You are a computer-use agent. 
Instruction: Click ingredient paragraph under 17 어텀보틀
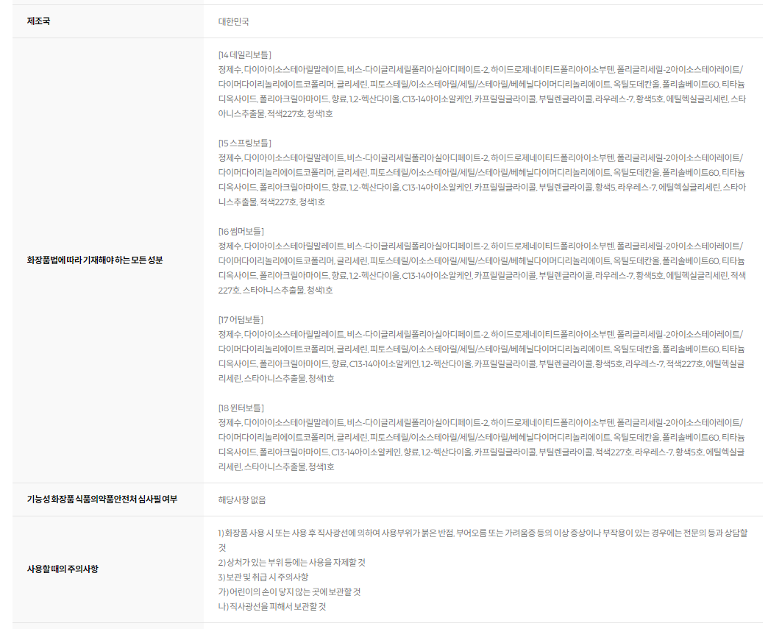tap(482, 356)
